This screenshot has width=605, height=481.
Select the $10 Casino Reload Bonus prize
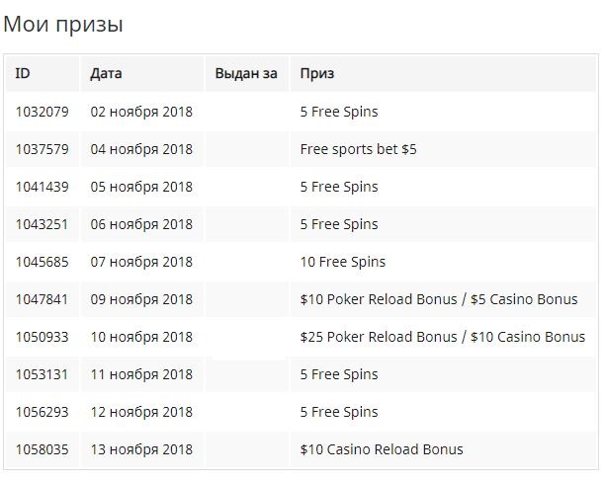(382, 449)
